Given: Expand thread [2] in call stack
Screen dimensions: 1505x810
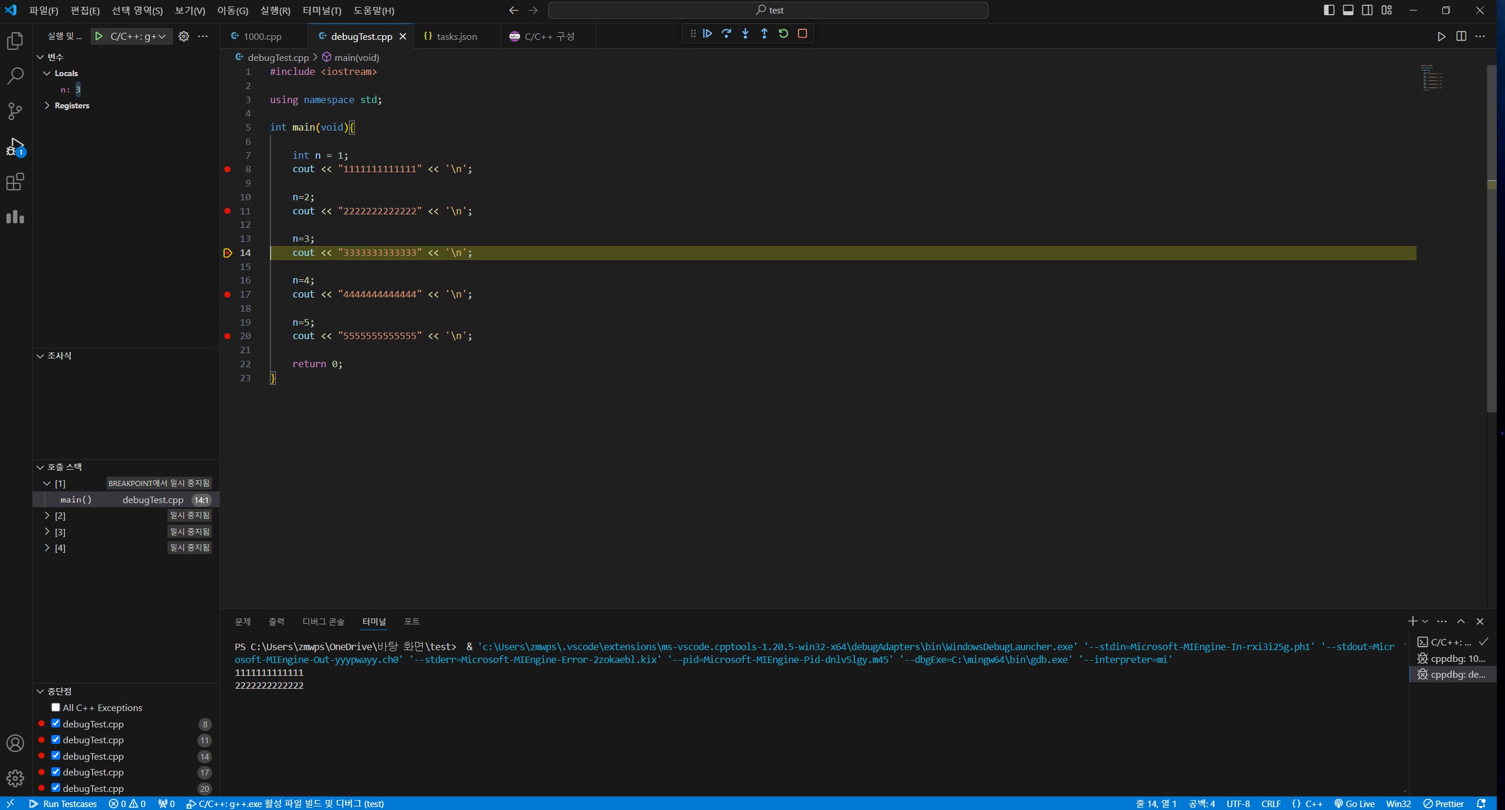Looking at the screenshot, I should pyautogui.click(x=47, y=515).
